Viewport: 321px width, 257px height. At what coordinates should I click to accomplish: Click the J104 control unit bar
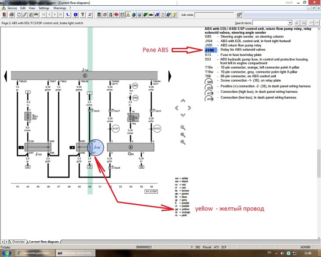tap(84, 76)
